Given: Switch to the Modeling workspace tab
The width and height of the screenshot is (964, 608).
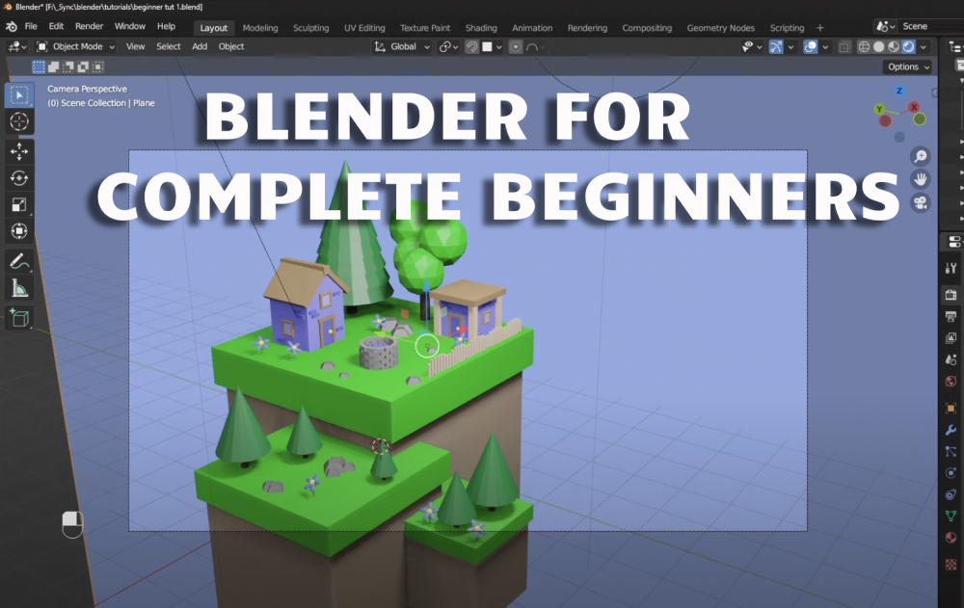Looking at the screenshot, I should coord(260,27).
